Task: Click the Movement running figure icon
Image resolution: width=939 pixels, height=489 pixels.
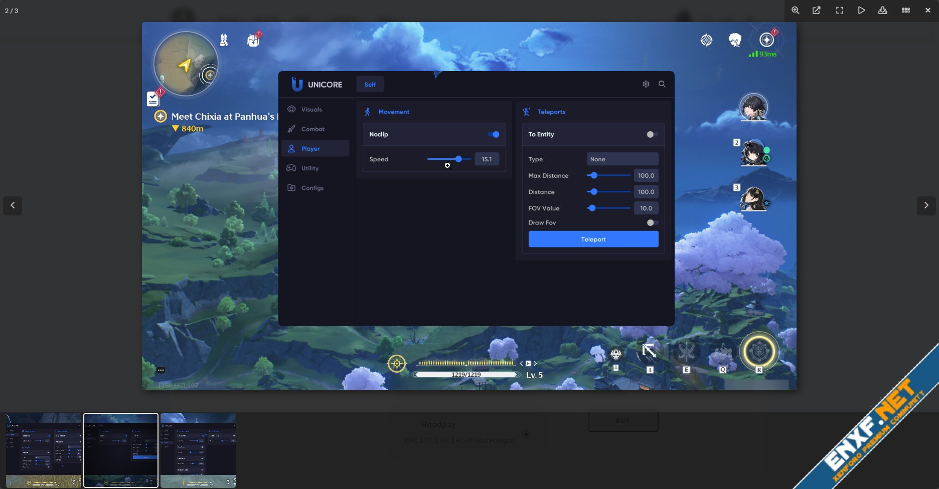Action: [367, 112]
